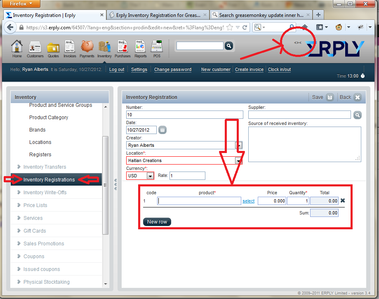Click the Firefox bookmarks toolbar star icon
Viewport: 379px width, 299px height.
click(320, 27)
